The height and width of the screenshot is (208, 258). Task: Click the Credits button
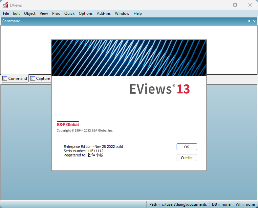(187, 158)
